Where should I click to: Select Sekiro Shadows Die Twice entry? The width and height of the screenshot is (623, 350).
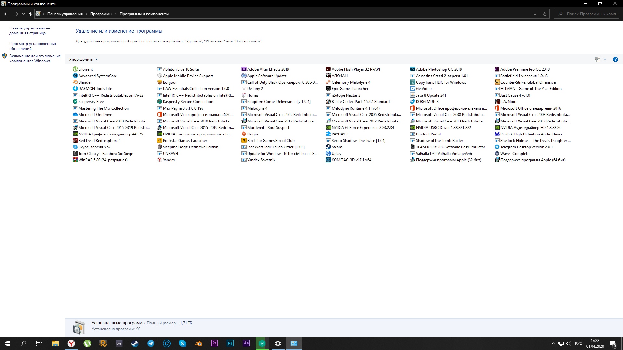point(356,141)
